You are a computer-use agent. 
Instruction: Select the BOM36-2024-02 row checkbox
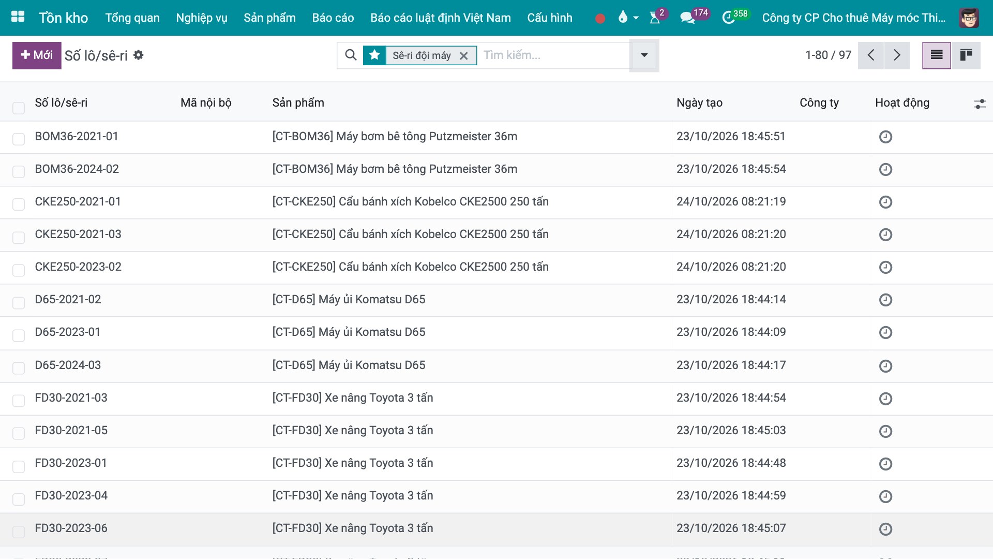click(x=19, y=172)
